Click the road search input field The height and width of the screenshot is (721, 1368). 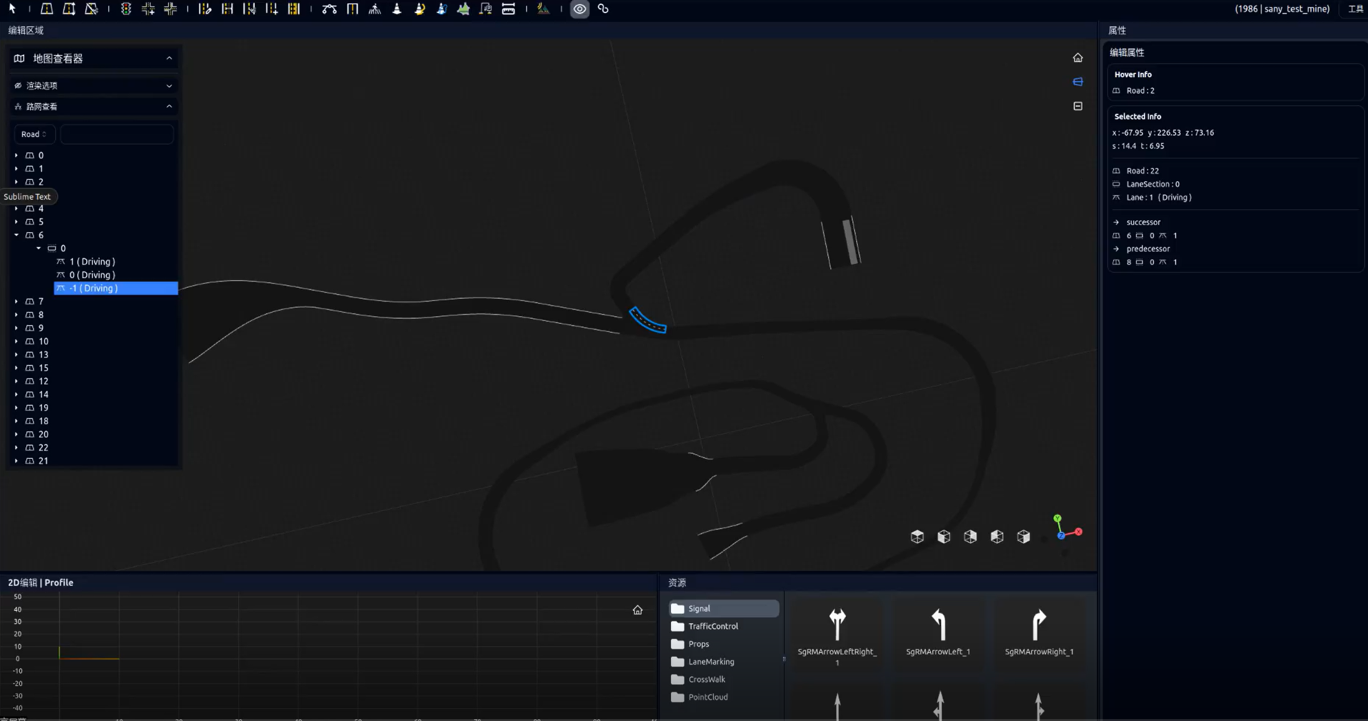click(x=116, y=134)
